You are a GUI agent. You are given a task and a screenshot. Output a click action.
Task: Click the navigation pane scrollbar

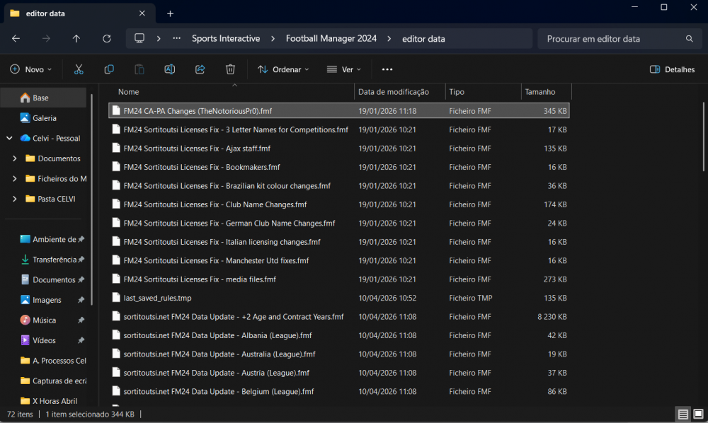[91, 199]
